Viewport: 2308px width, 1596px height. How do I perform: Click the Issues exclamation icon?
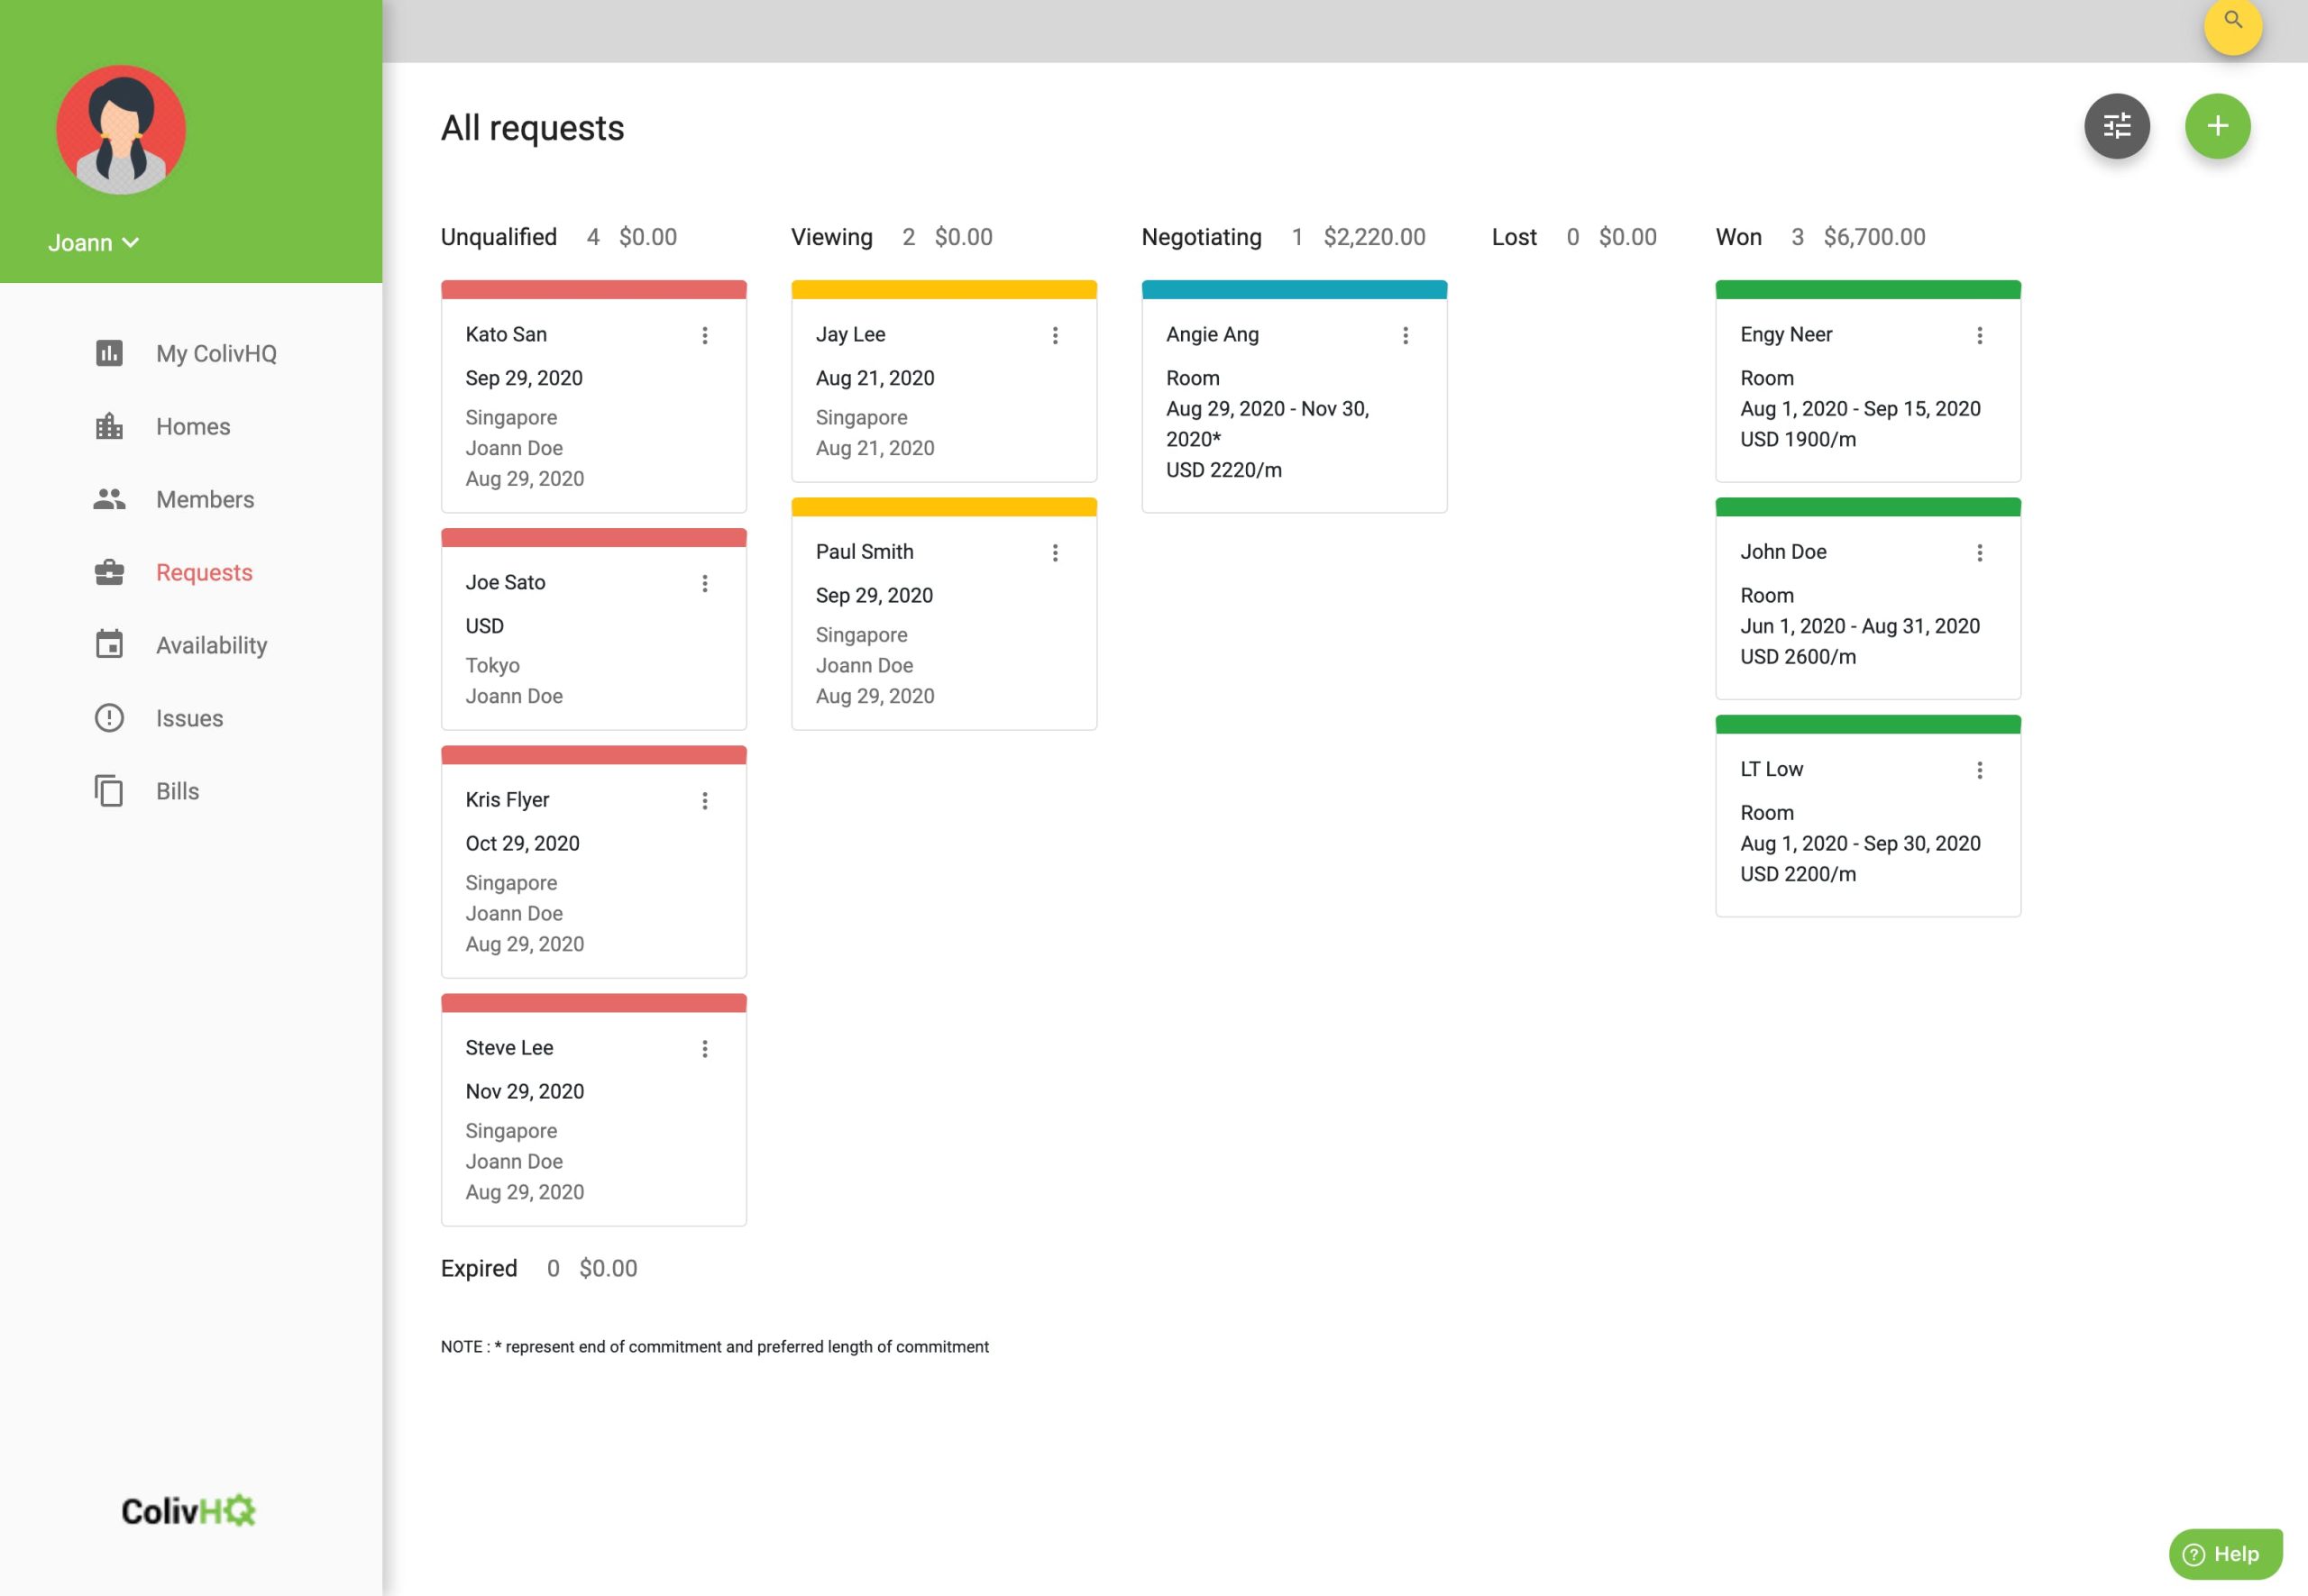tap(109, 718)
